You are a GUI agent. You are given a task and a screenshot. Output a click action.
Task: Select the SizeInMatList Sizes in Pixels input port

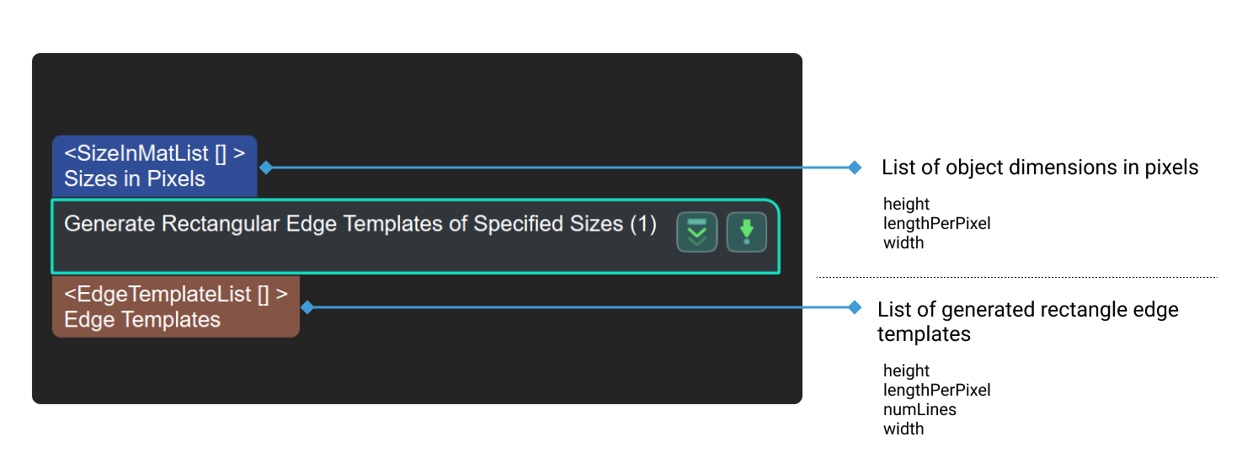[x=154, y=166]
